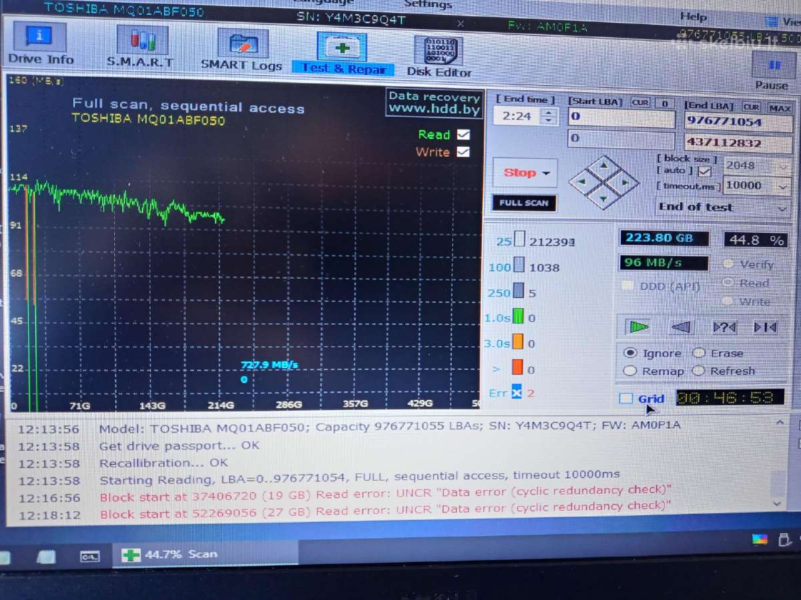Select the Erase radio button
Screen dimensions: 801x600
[699, 353]
